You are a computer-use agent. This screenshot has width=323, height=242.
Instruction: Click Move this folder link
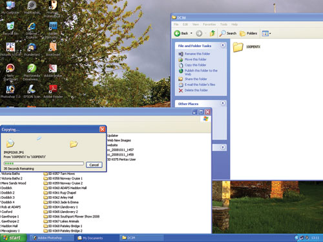[195, 59]
